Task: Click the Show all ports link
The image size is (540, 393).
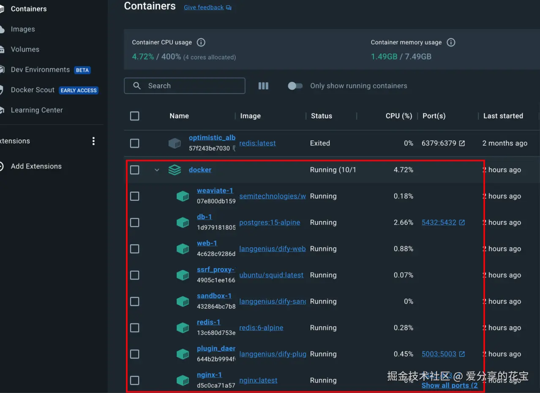Action: click(x=450, y=385)
